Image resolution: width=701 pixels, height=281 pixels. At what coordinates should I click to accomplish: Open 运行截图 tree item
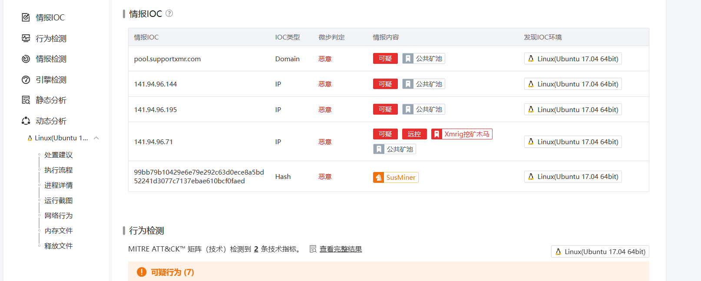click(58, 201)
